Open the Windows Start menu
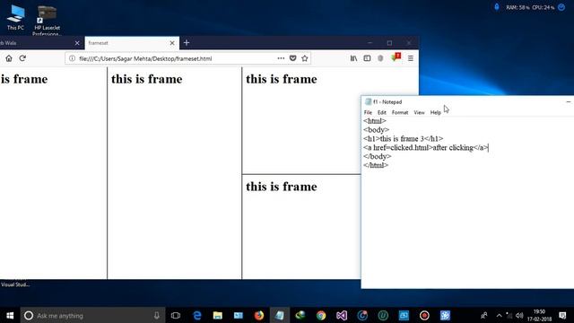 pos(10,315)
